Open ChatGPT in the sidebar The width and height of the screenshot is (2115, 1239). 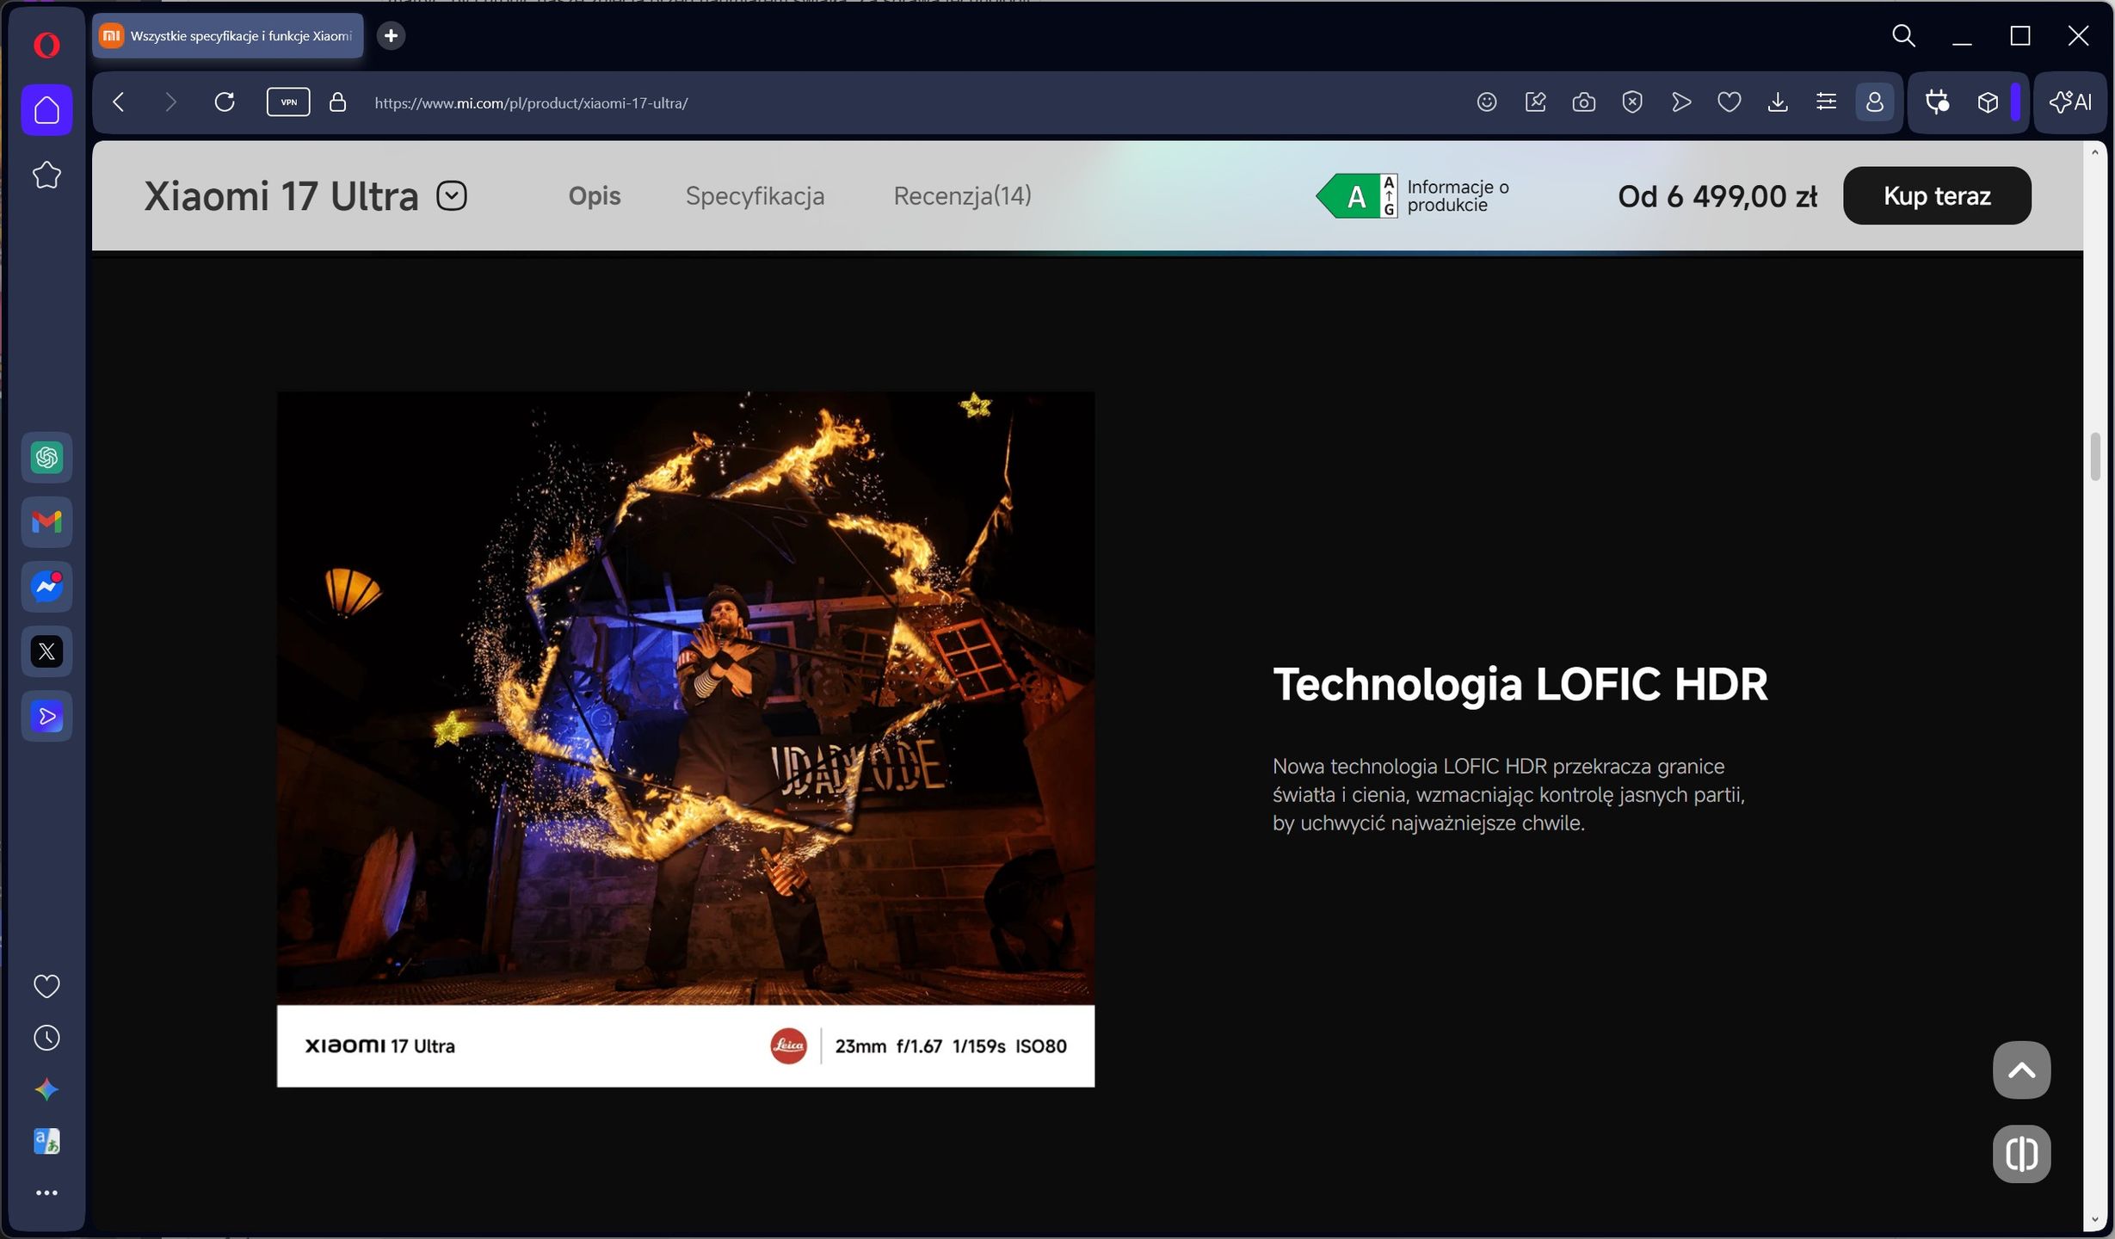[46, 458]
